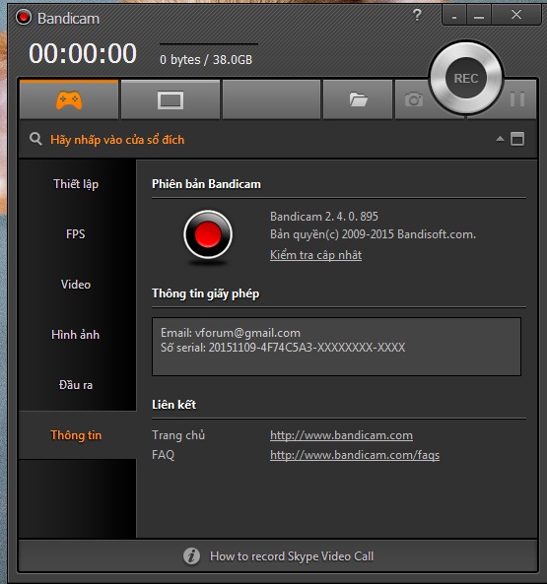This screenshot has height=584, width=547.
Task: Collapse panel using the up arrow
Action: pos(500,139)
